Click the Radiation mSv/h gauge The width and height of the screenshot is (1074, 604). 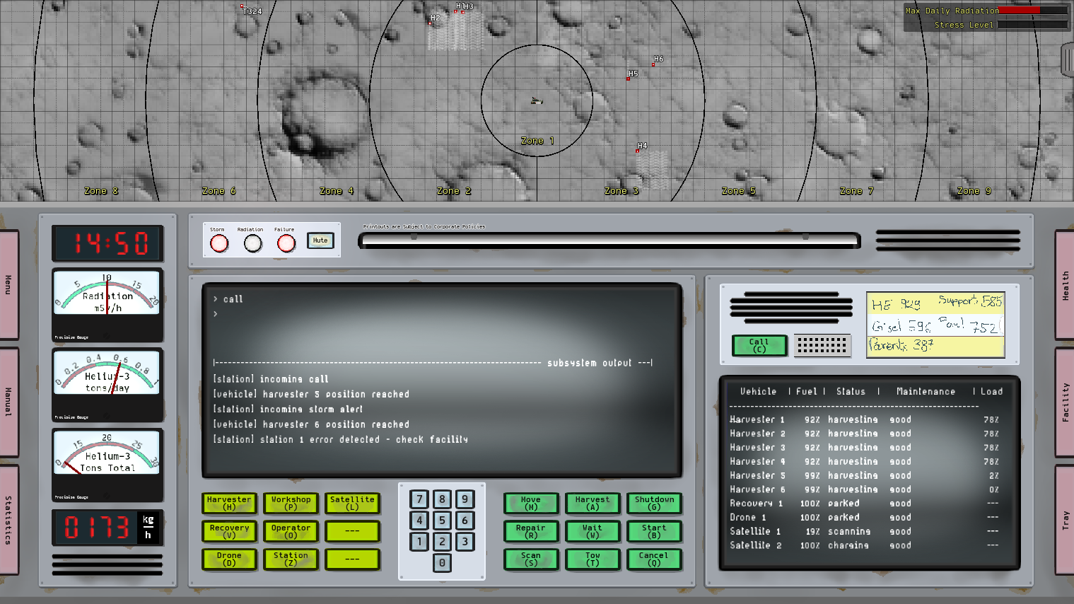107,305
